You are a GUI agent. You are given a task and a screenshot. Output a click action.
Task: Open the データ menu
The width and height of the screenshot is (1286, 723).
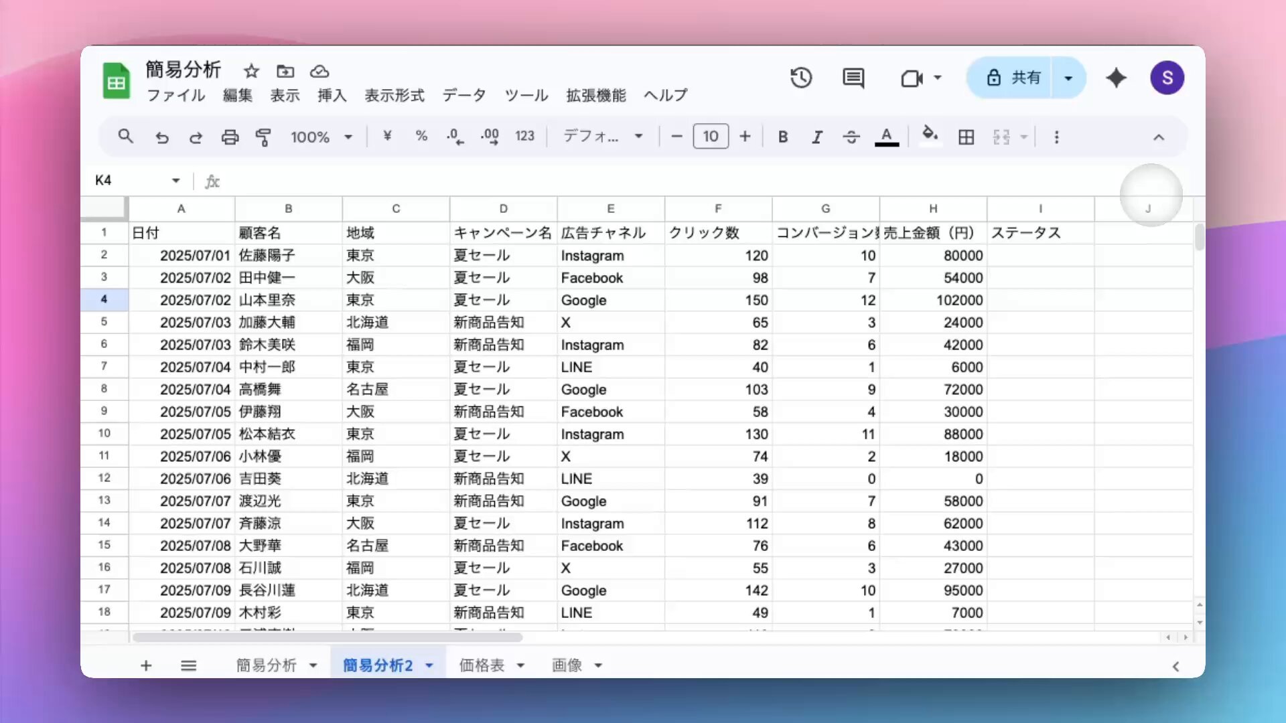coord(463,95)
